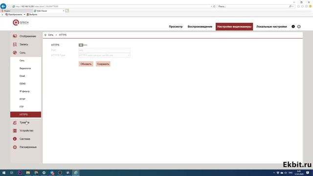Image resolution: width=313 pixels, height=176 pixels.
Task: Select the Web Viewer browser tab
Action: tap(49, 11)
